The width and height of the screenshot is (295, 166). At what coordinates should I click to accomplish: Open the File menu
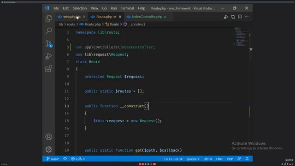56,8
